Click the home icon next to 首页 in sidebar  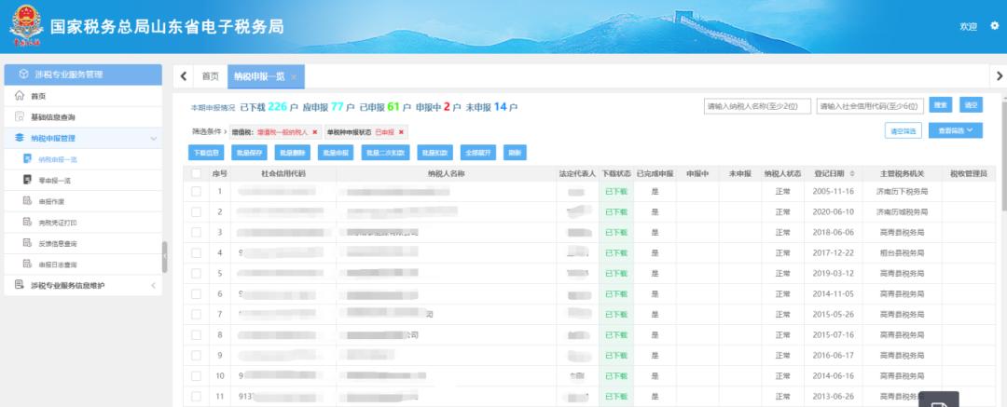[20, 96]
